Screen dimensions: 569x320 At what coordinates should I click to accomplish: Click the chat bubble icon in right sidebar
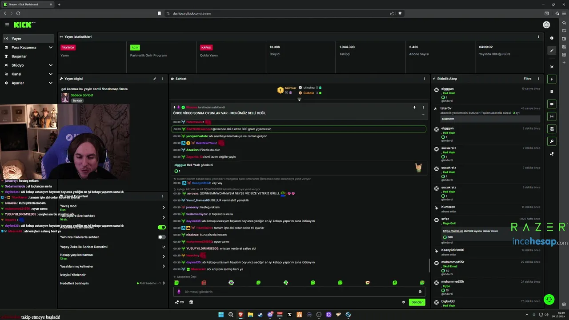pyautogui.click(x=552, y=104)
